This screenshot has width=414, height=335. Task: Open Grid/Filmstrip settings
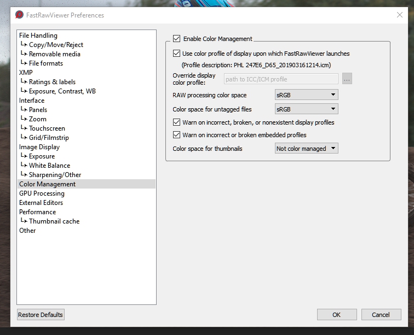(87, 138)
